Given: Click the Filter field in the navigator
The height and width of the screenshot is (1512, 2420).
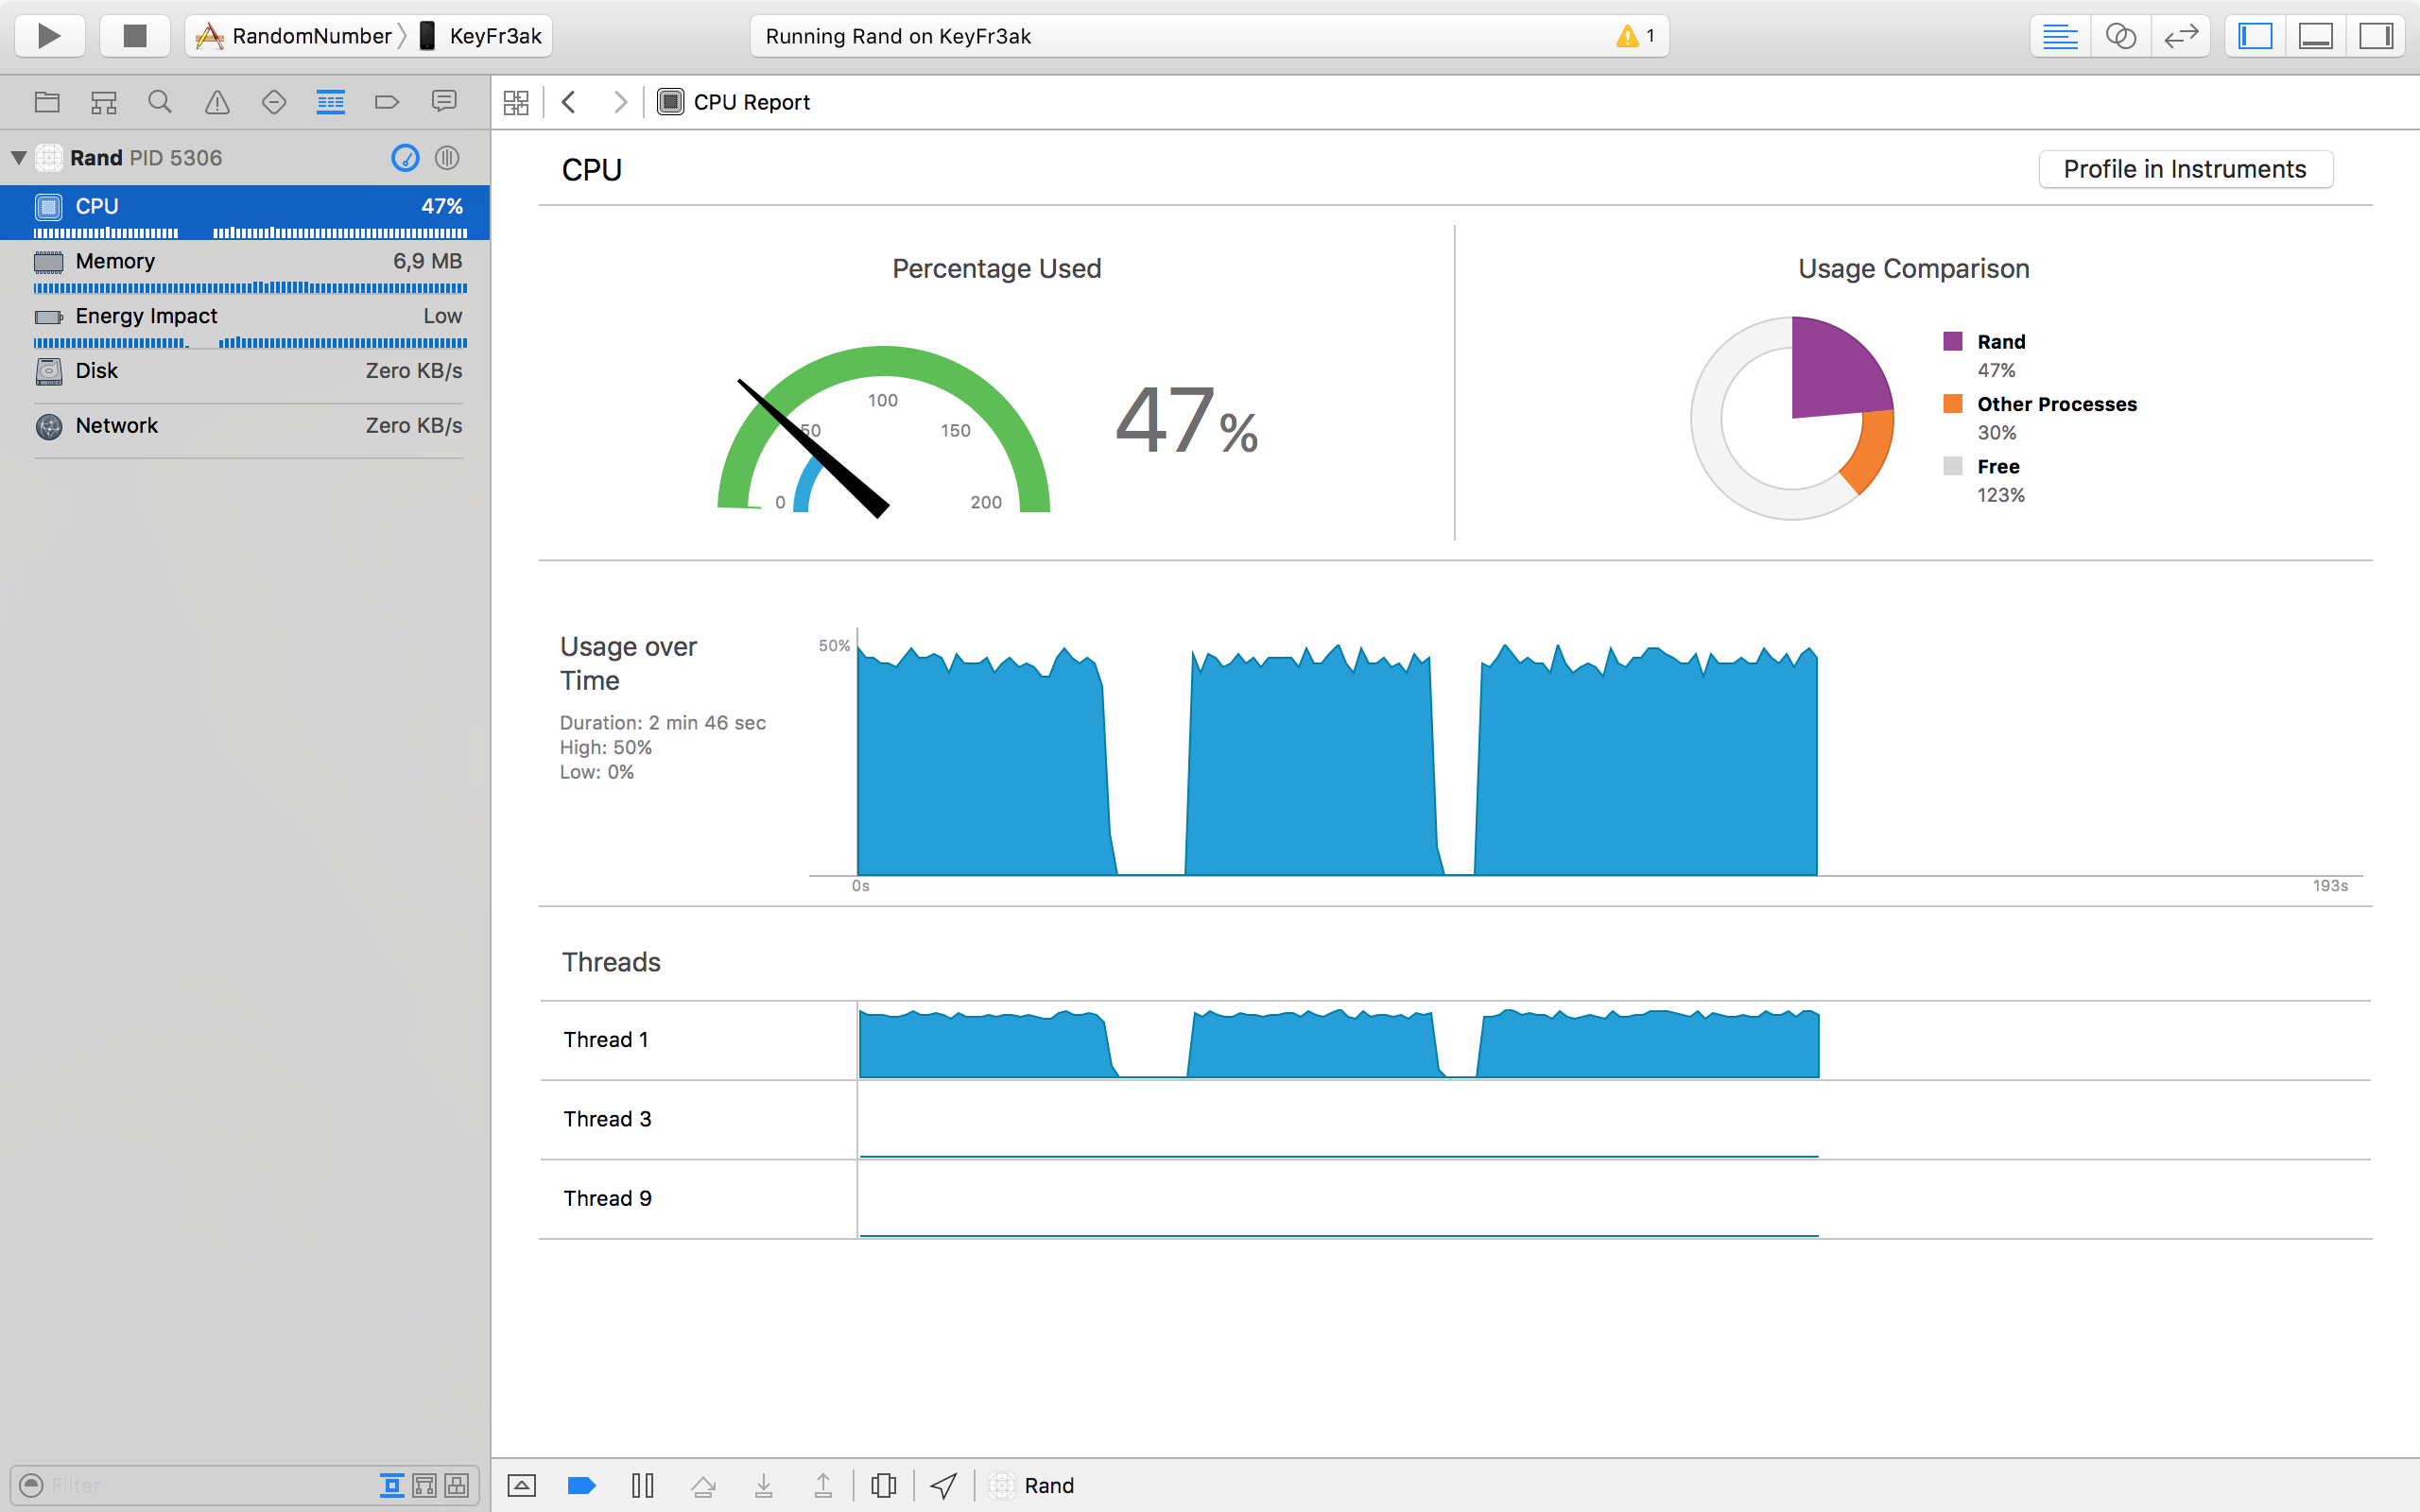Looking at the screenshot, I should point(200,1485).
